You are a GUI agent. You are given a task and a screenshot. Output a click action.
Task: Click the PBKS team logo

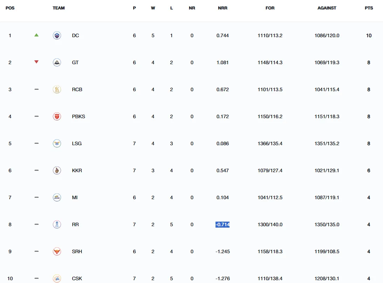click(57, 116)
